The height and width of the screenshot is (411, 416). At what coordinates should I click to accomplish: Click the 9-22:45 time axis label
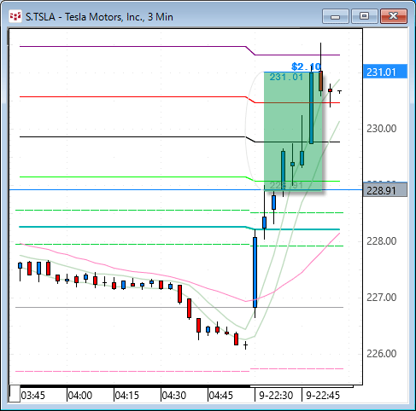tap(323, 396)
